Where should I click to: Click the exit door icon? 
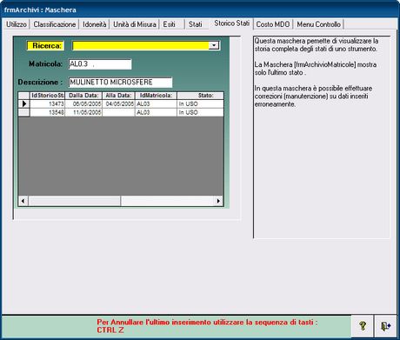[x=385, y=326]
